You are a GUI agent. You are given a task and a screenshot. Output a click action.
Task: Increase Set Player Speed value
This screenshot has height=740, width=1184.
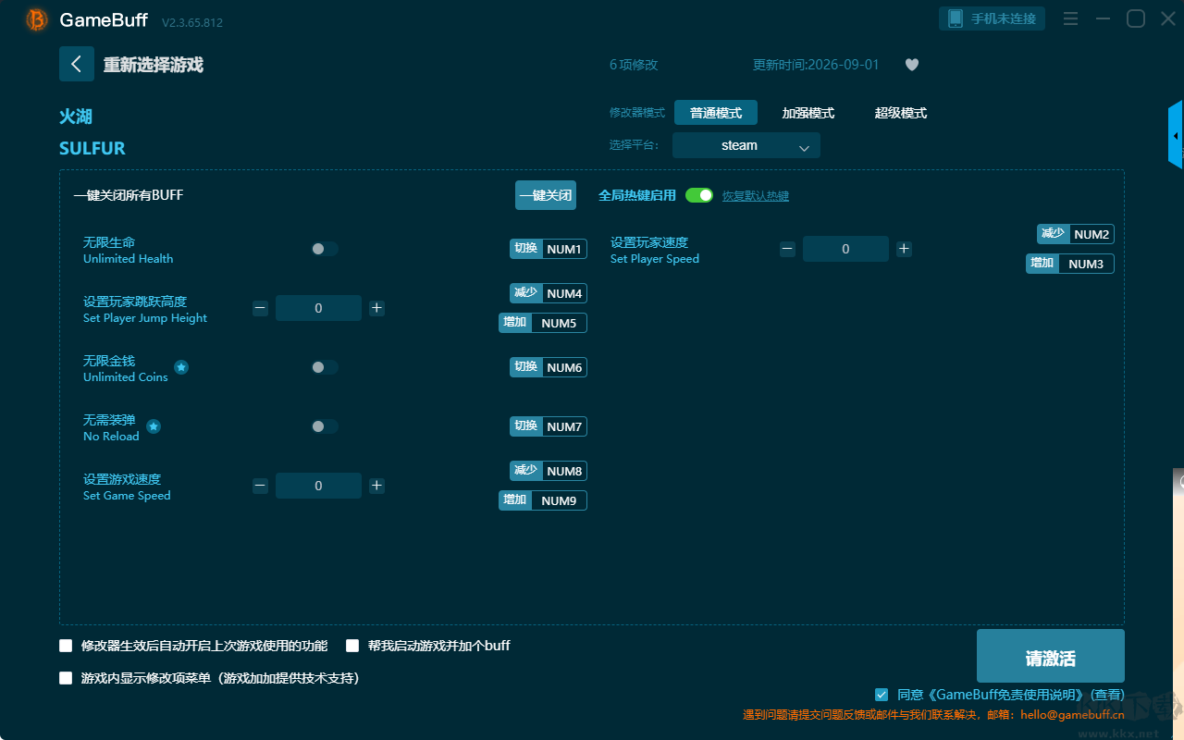[904, 249]
